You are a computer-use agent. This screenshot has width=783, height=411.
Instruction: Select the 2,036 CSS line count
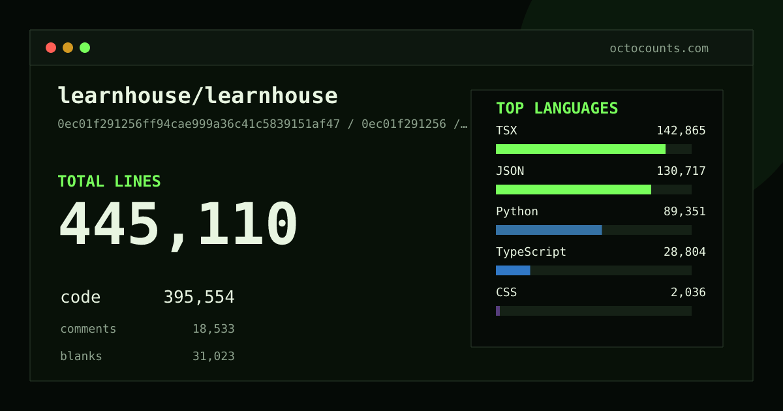[688, 292]
